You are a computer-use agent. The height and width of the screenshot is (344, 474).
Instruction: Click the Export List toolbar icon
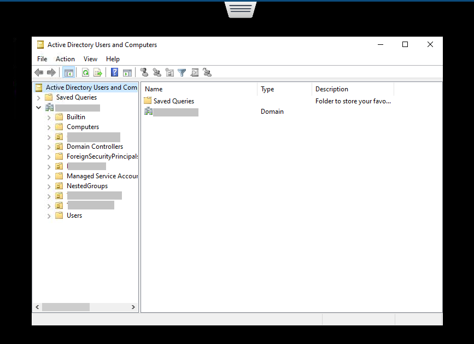tap(98, 72)
